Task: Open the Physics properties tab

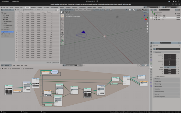Action: [151, 75]
